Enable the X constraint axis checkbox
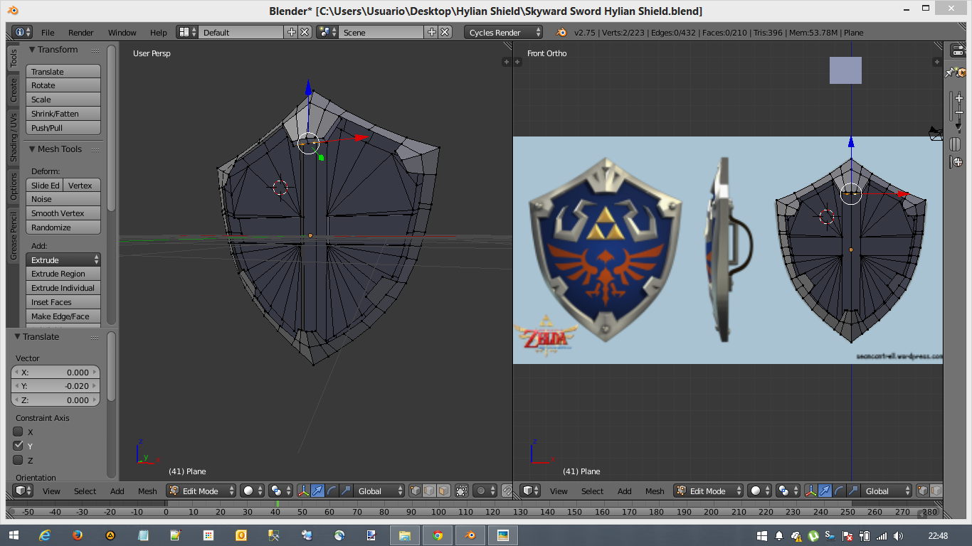The height and width of the screenshot is (546, 972). tap(19, 432)
